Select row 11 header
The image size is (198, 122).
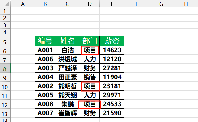(x=5, y=95)
